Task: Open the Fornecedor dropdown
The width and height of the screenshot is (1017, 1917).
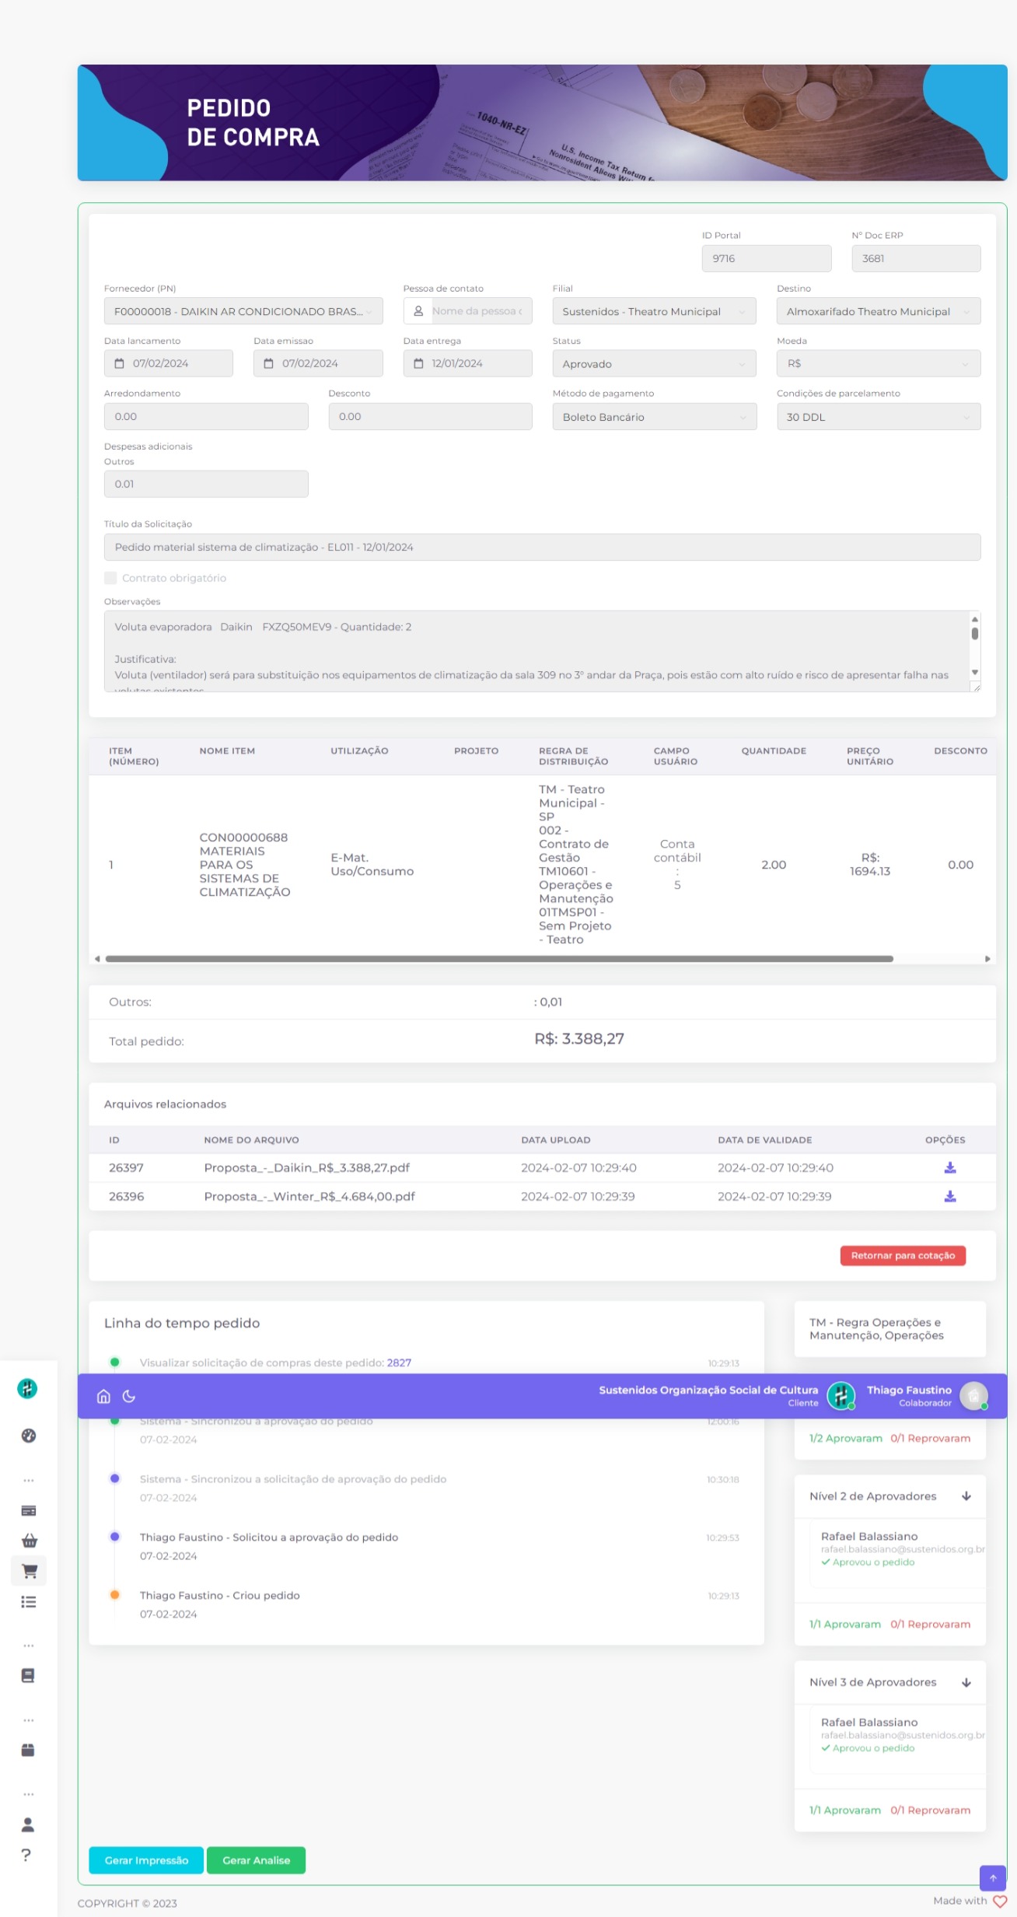Action: (x=243, y=311)
